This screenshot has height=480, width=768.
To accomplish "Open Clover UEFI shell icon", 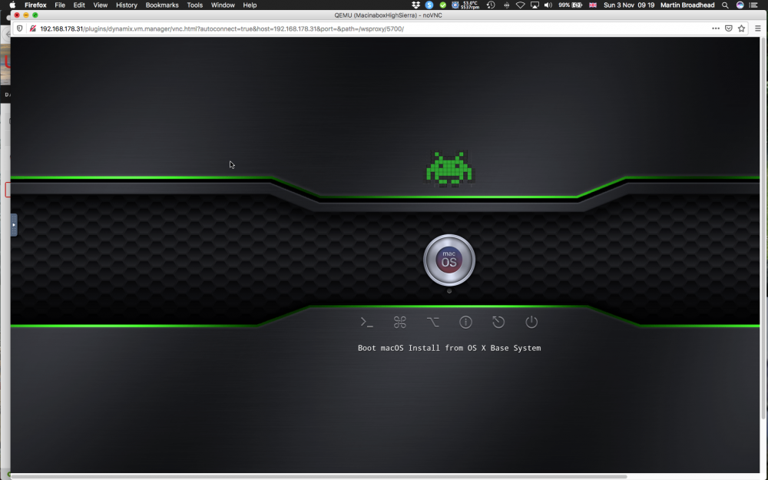I will 367,323.
